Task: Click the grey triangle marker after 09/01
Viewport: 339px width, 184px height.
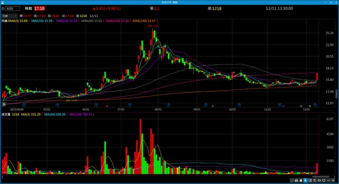Action: point(213,106)
